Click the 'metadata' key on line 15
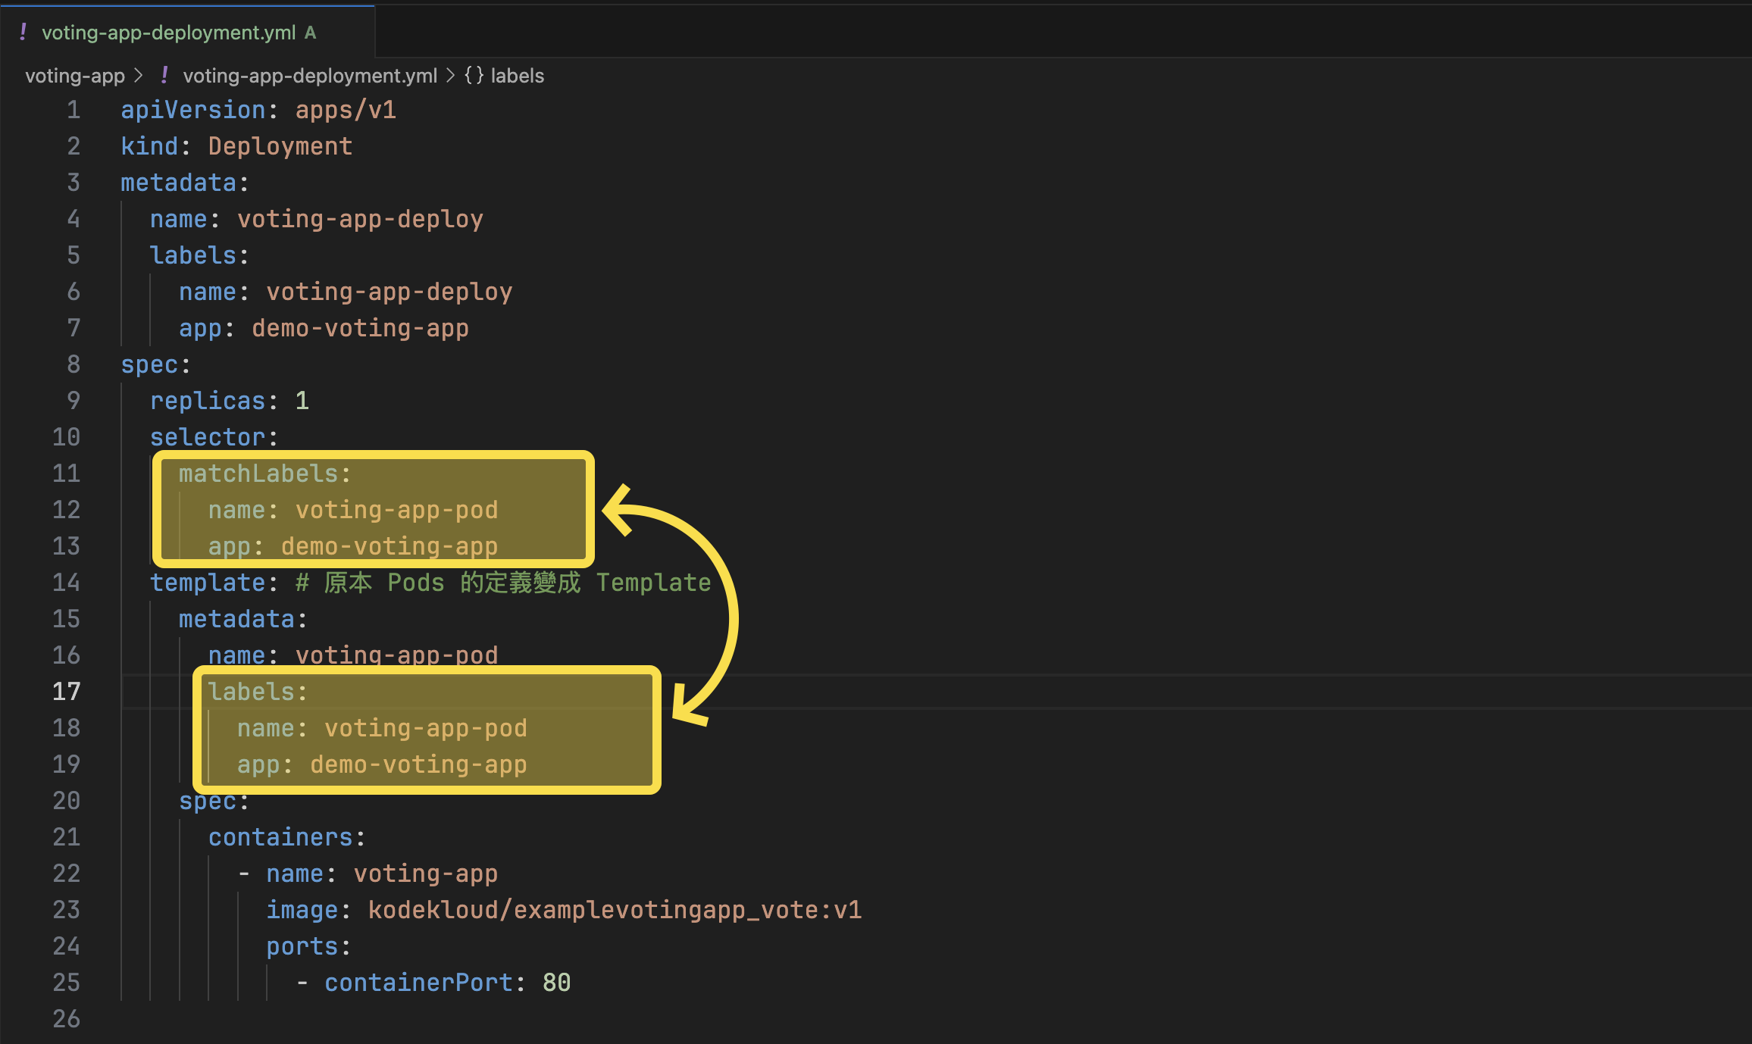The height and width of the screenshot is (1044, 1752). (236, 619)
